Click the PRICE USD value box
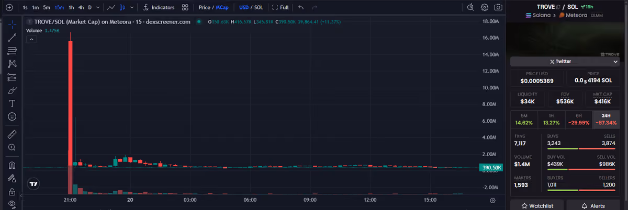 point(537,78)
